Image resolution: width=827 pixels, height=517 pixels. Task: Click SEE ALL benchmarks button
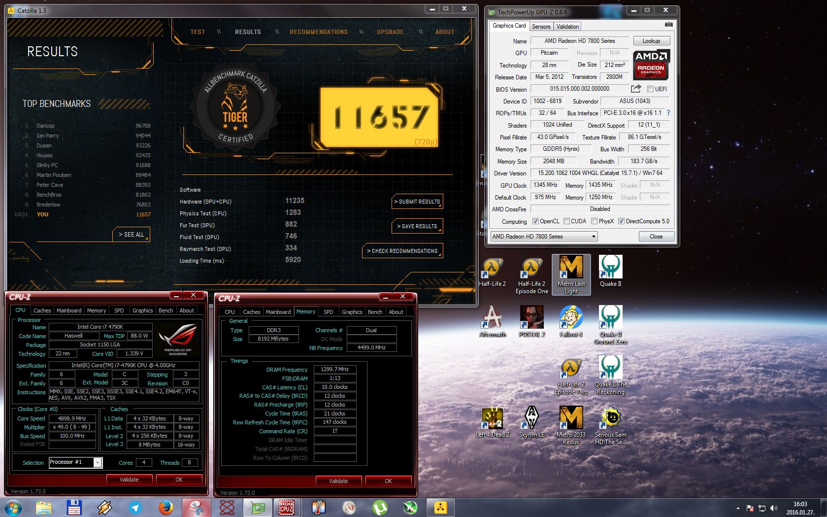[131, 235]
